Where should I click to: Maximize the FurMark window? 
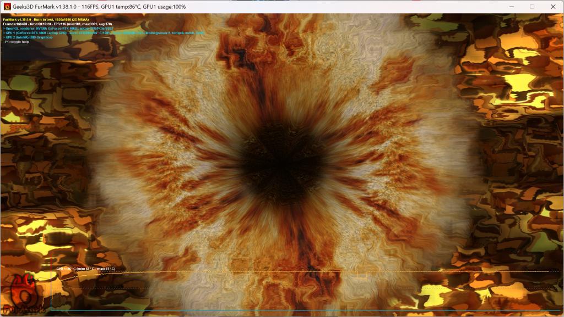[x=532, y=7]
